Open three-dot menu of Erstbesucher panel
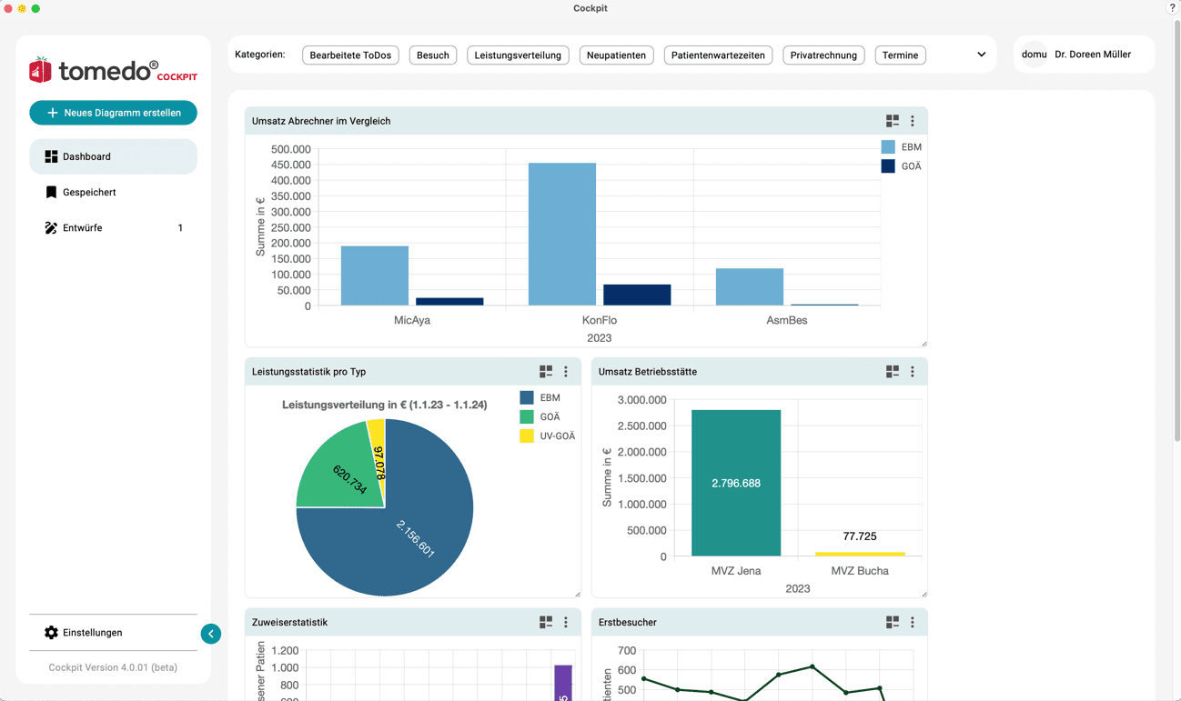The height and width of the screenshot is (701, 1181). point(913,623)
